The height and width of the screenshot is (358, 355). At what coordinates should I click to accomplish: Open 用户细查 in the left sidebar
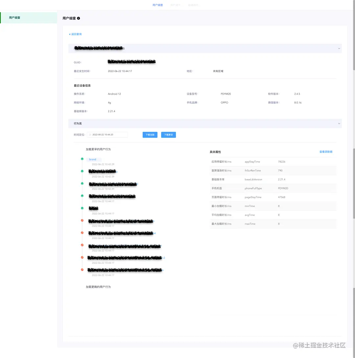click(x=29, y=17)
